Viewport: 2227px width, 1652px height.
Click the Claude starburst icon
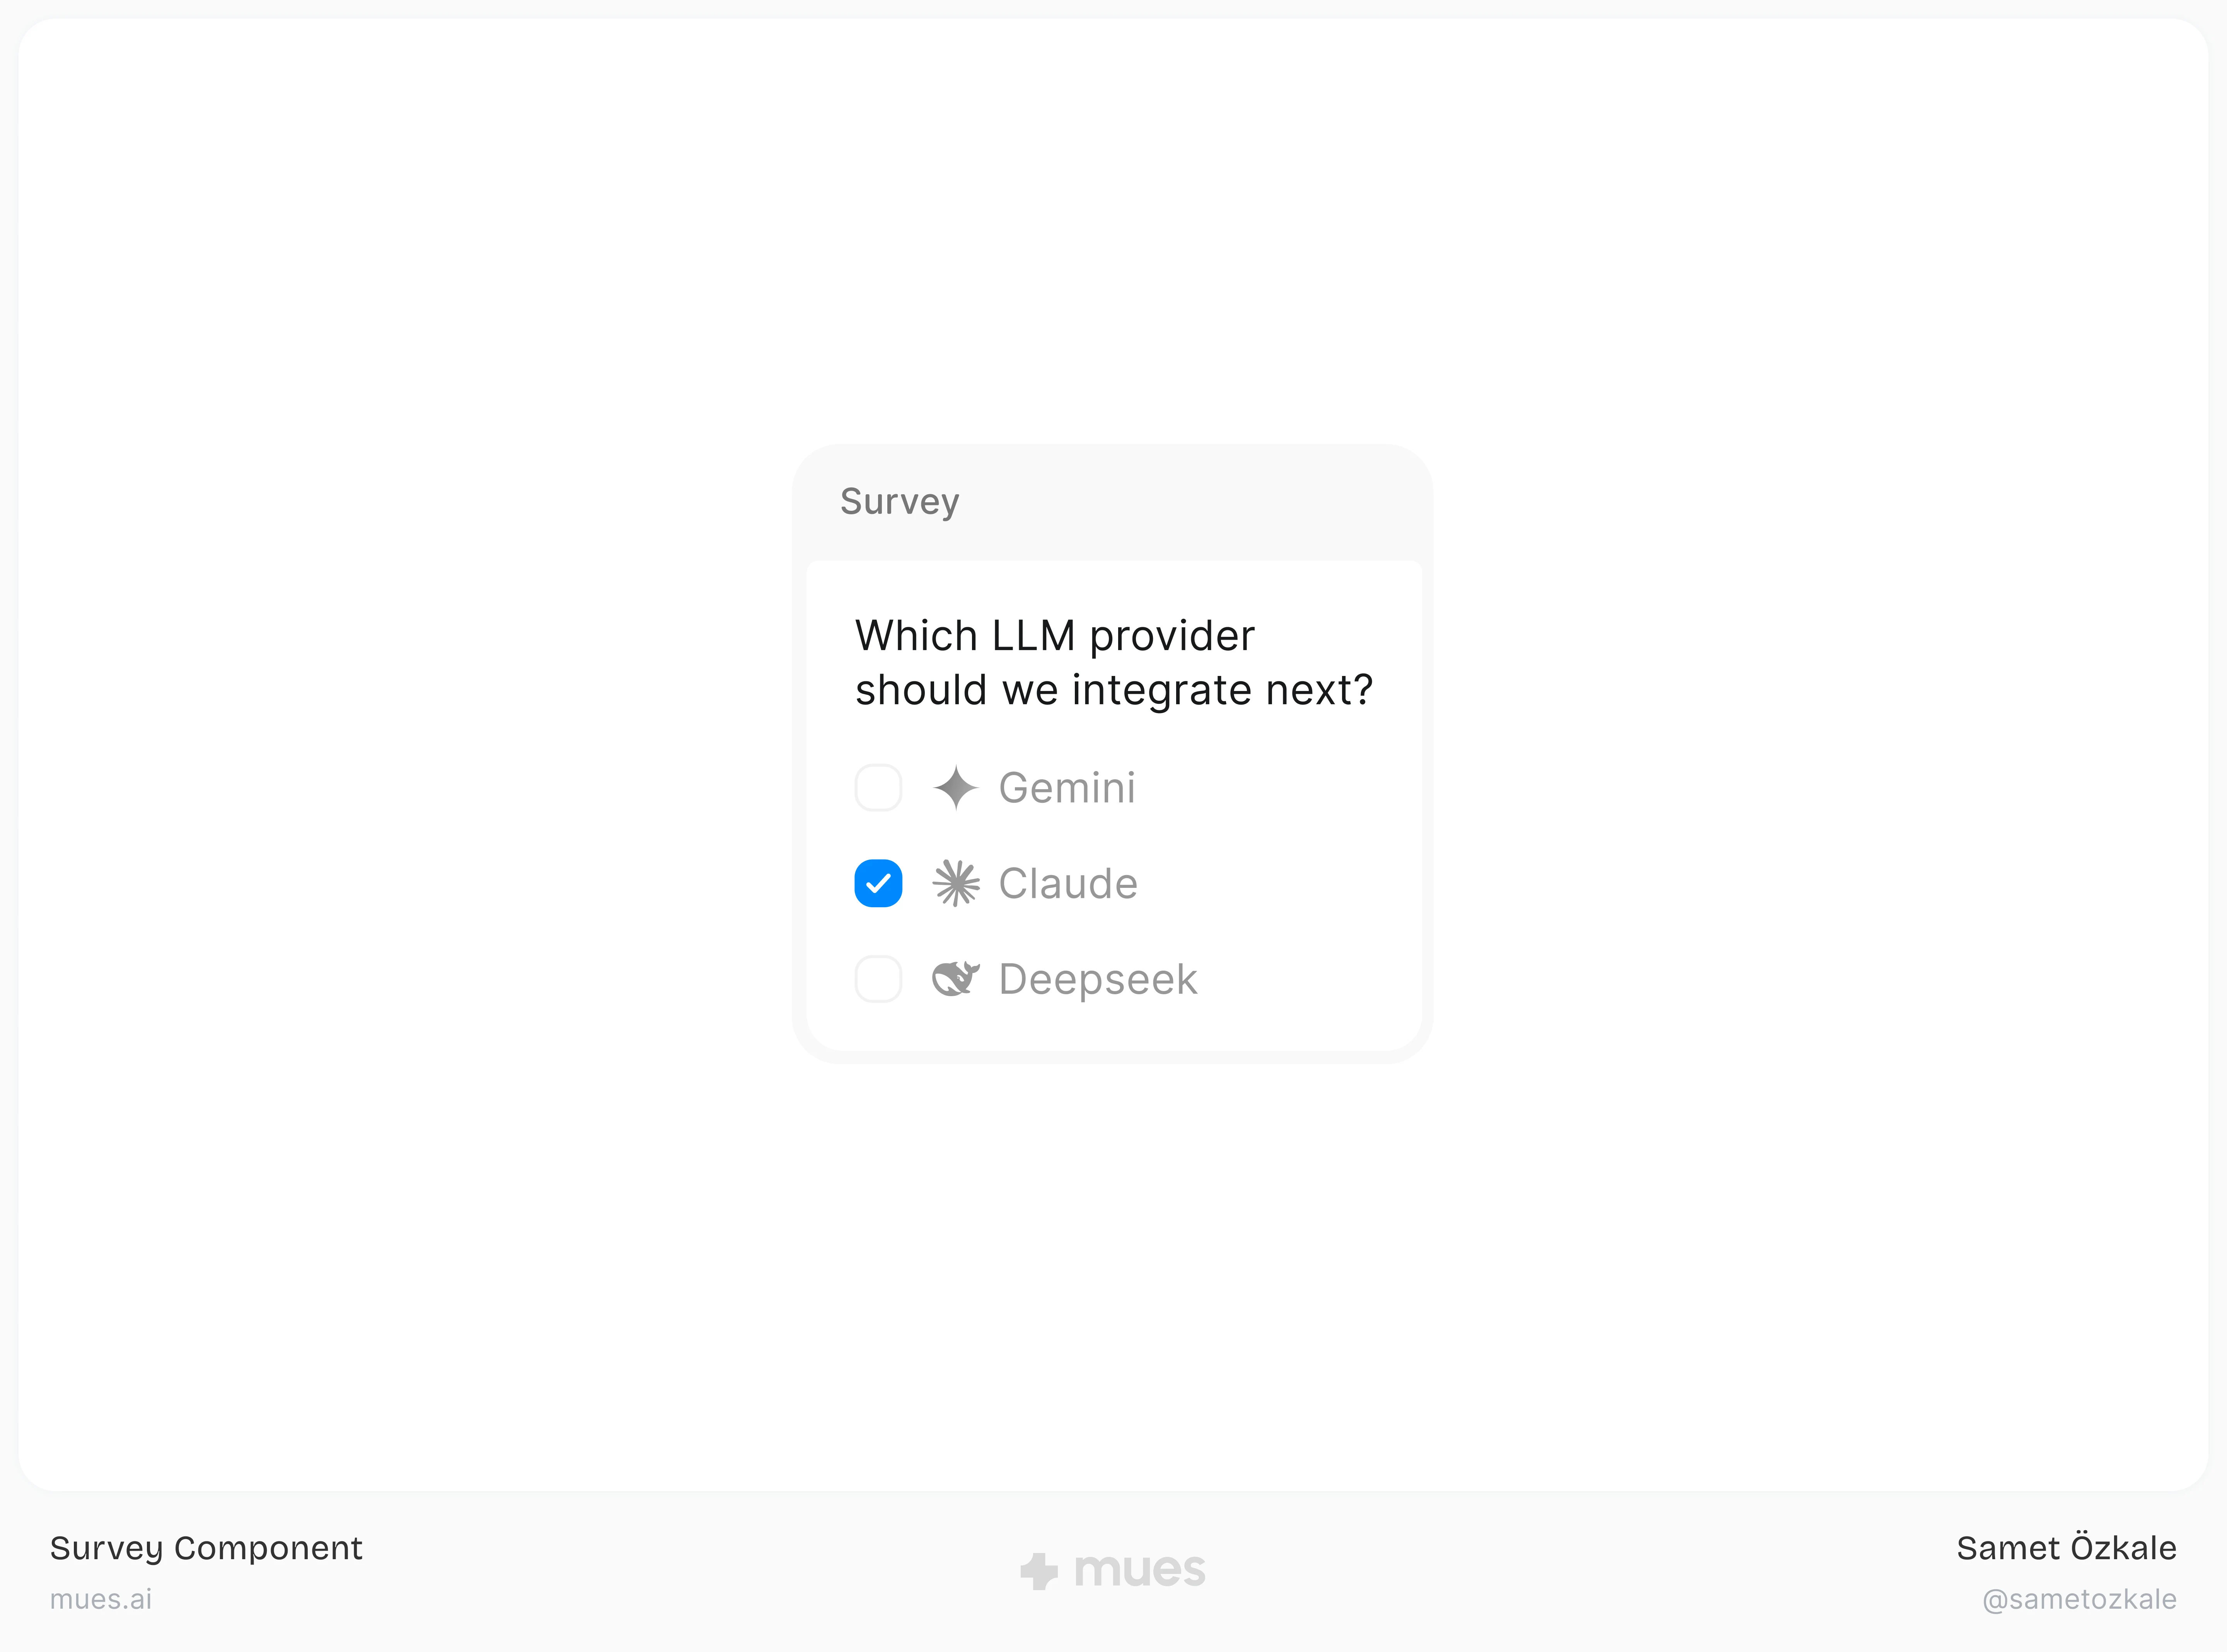point(956,883)
